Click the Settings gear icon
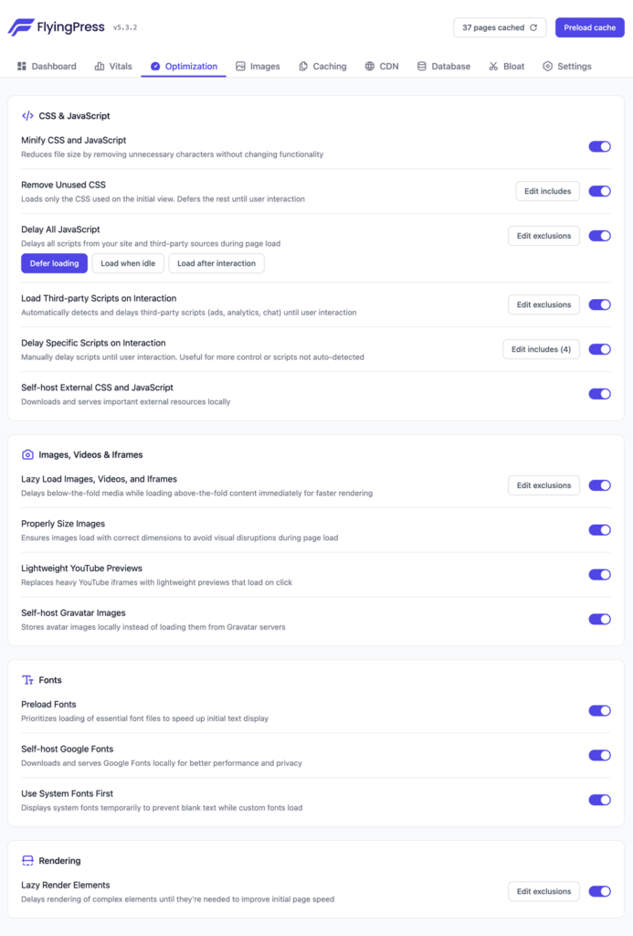633x936 pixels. (547, 67)
